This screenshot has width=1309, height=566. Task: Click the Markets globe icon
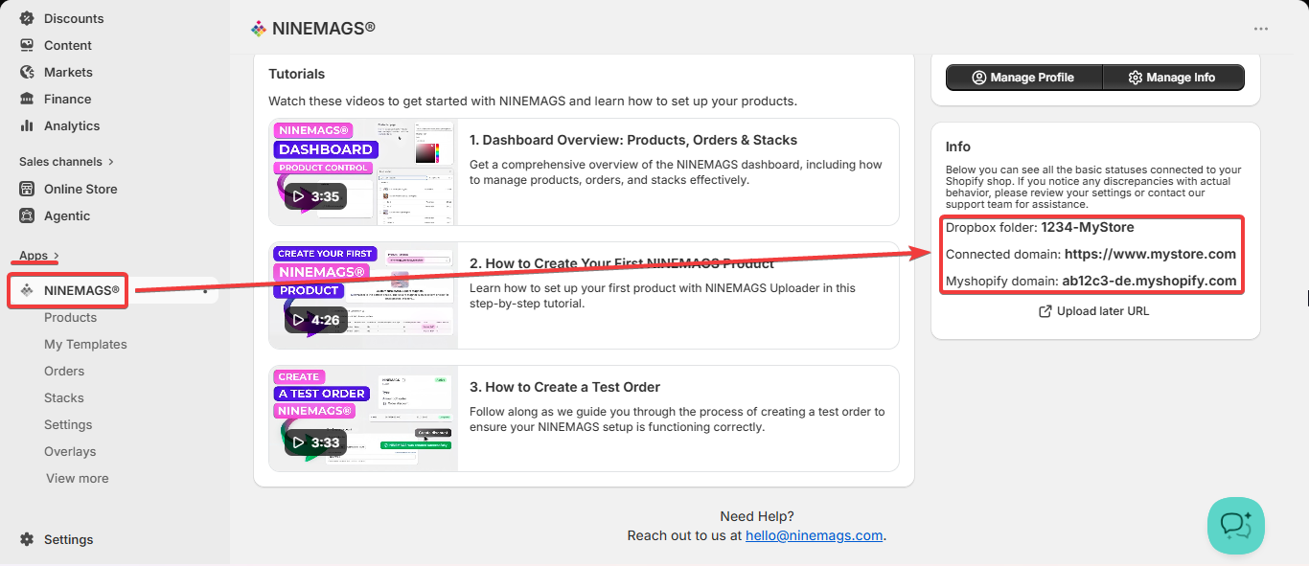pyautogui.click(x=27, y=72)
